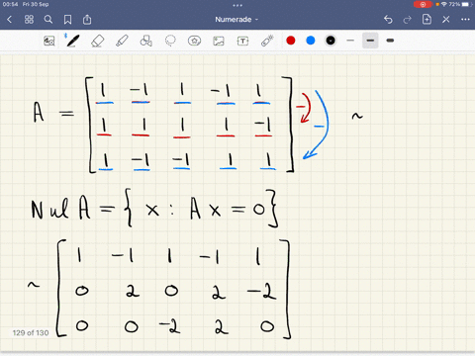Redo the last undone action

tap(408, 20)
